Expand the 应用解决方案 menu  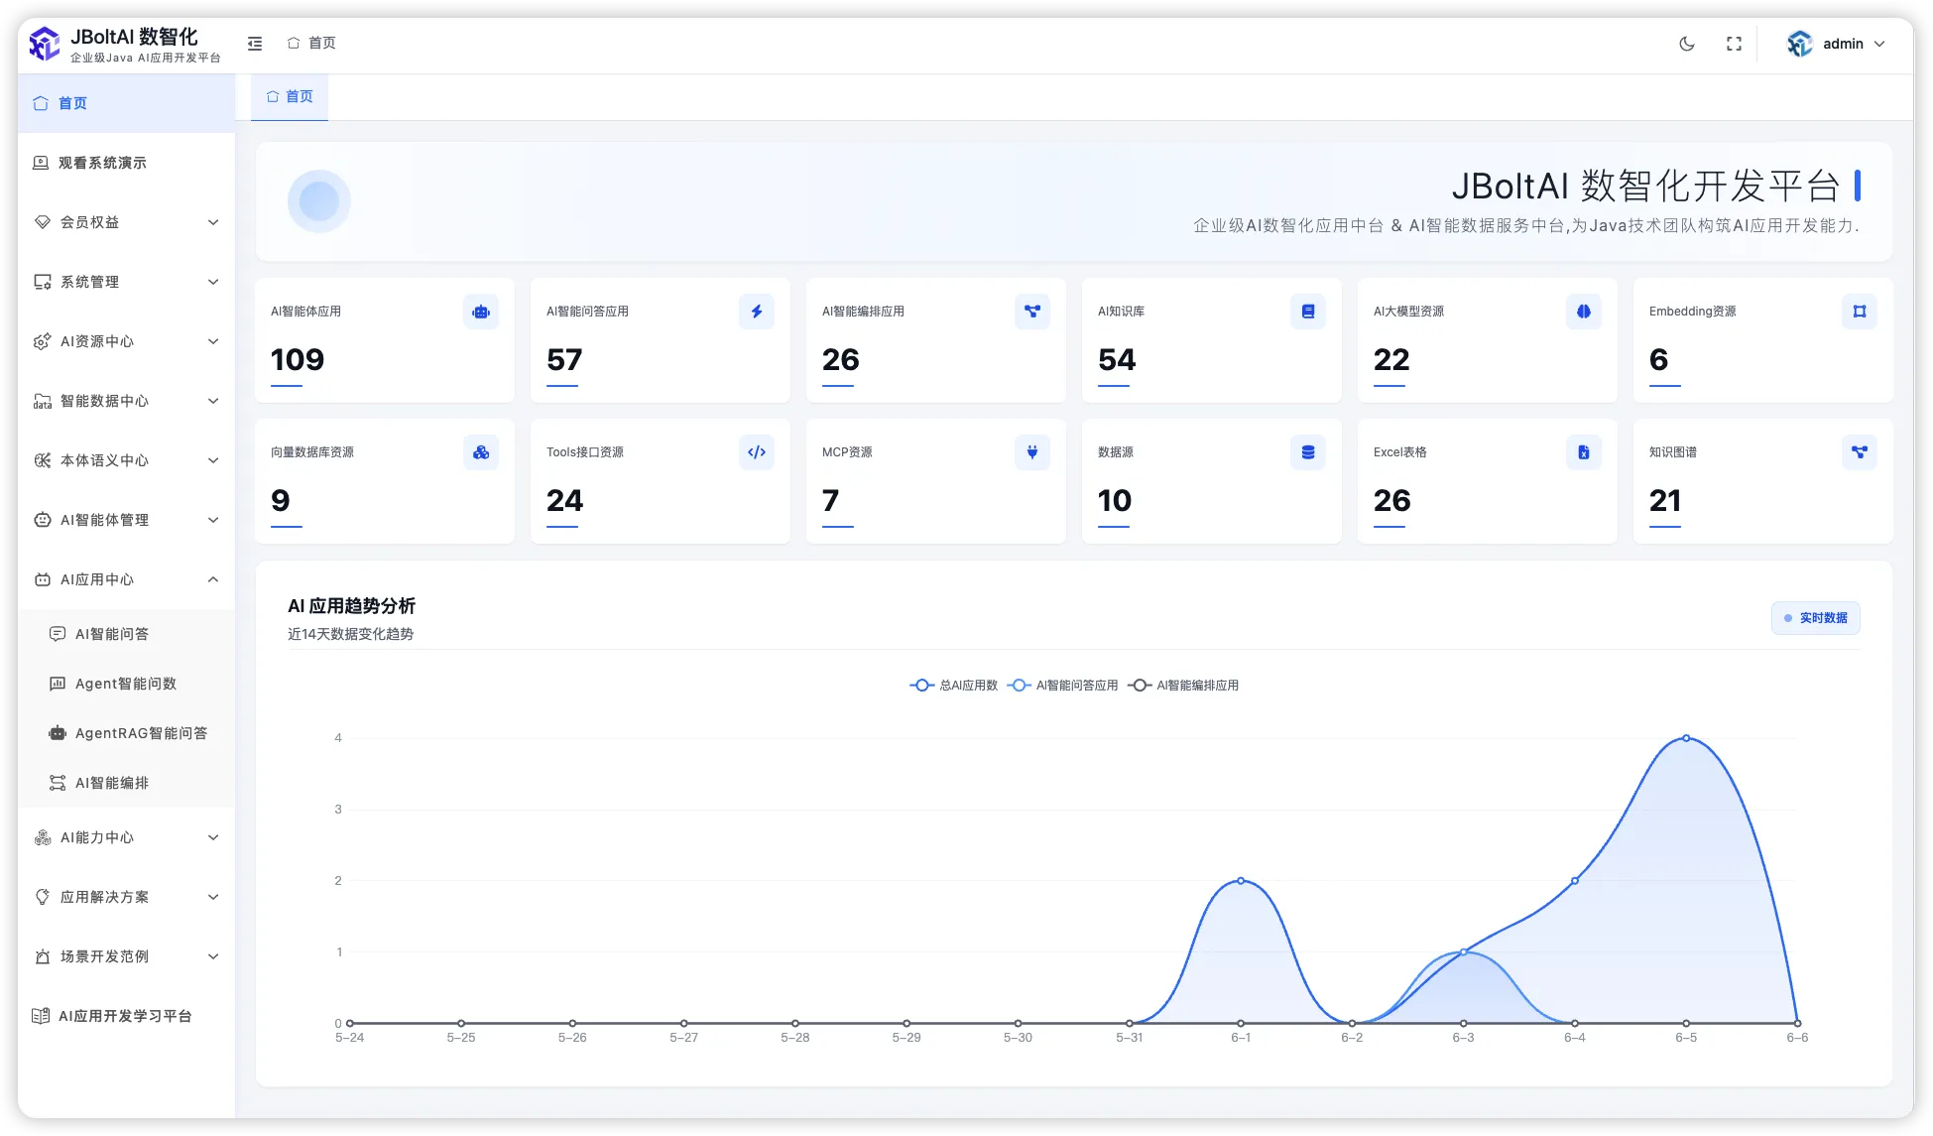tap(126, 897)
